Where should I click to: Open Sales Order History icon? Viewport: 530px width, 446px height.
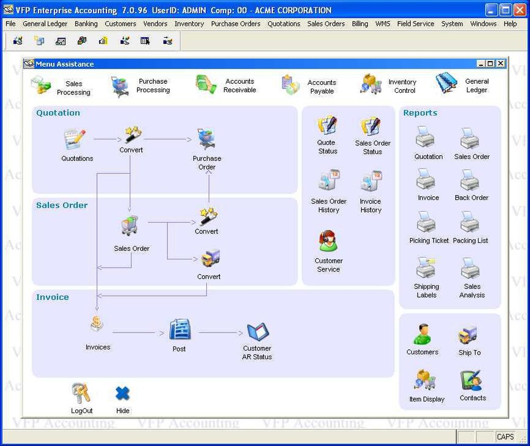(328, 181)
